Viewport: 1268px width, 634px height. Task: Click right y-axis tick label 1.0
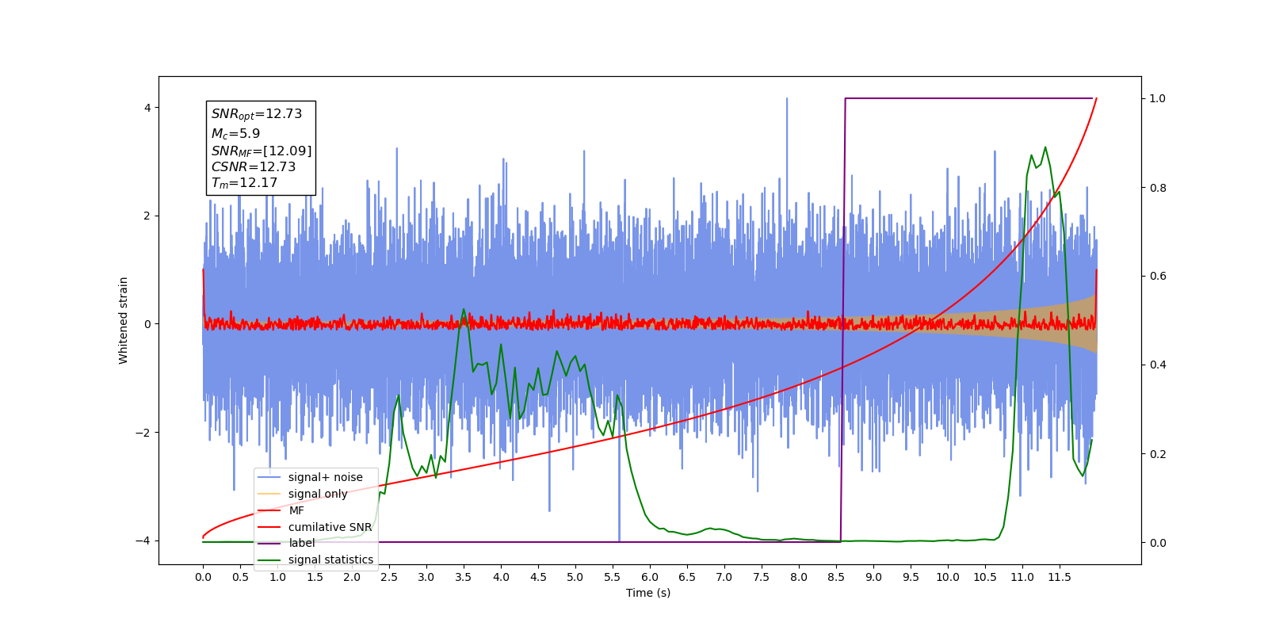pos(1158,99)
